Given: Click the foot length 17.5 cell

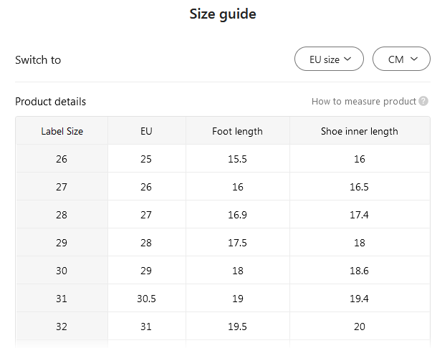Looking at the screenshot, I should 237,243.
